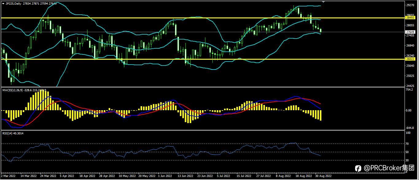Click the 30 Aug 2022 date label

(324, 176)
